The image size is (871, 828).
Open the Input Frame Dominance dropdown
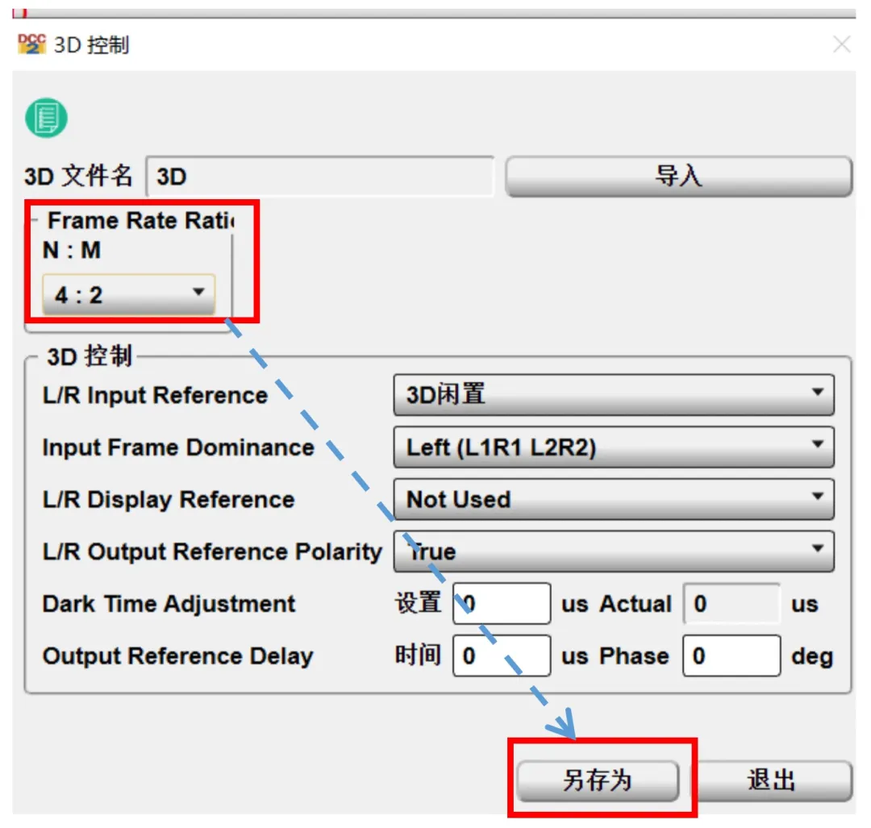tap(613, 447)
